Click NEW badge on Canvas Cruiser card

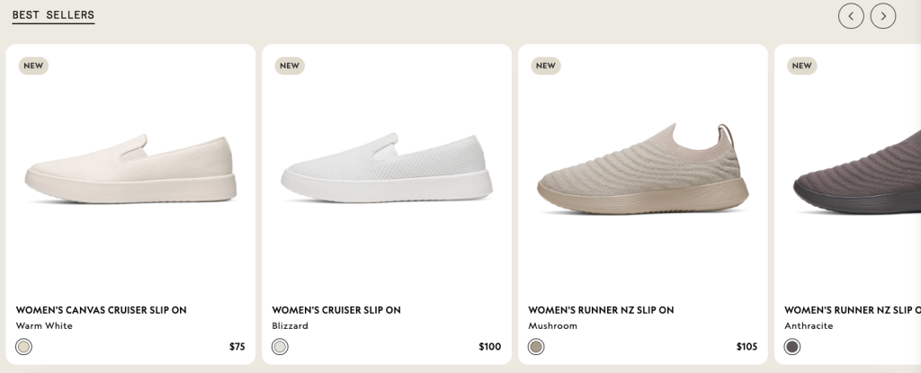(x=33, y=66)
